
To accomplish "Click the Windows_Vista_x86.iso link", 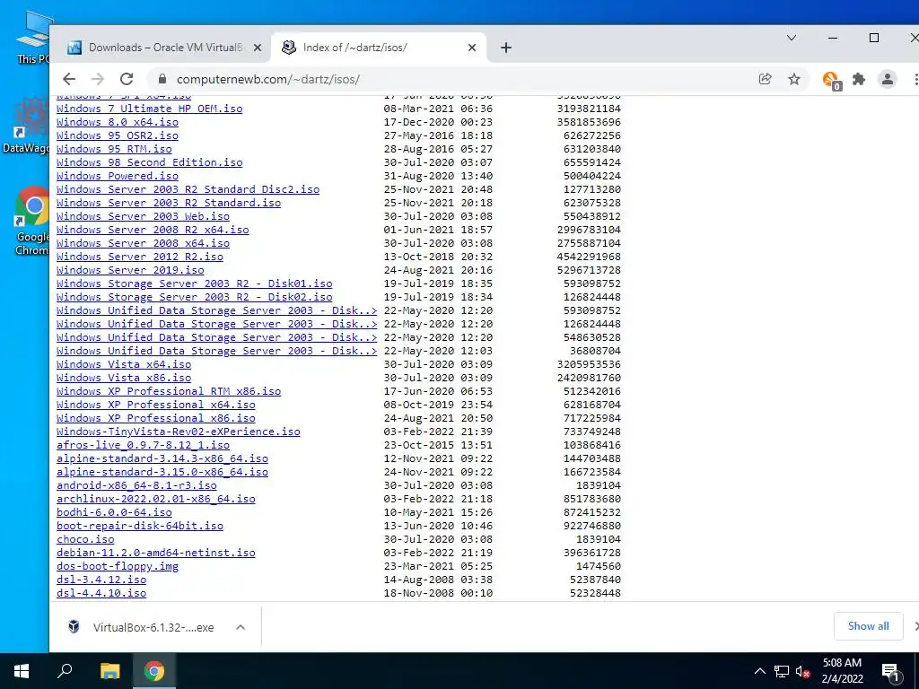I will (124, 378).
